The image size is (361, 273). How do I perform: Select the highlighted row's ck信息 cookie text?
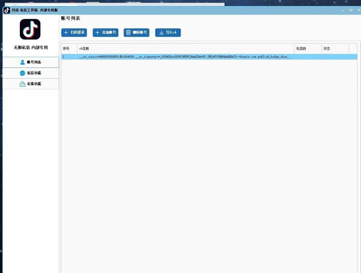[x=184, y=57]
